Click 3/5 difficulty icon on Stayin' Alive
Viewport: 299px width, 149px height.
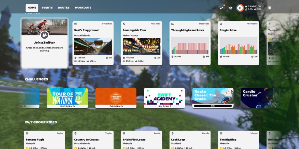click(252, 57)
